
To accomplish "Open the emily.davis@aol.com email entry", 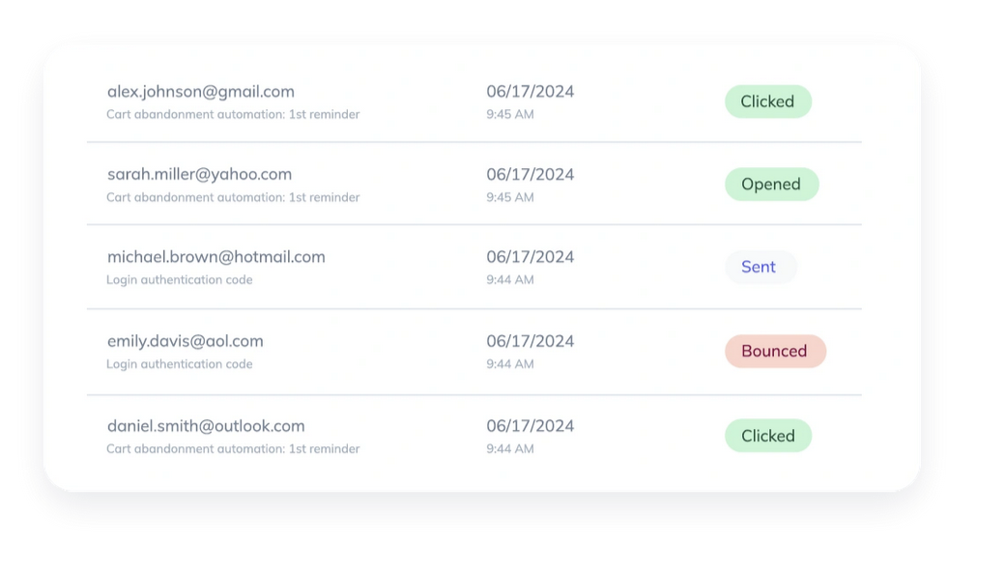I will (x=185, y=341).
